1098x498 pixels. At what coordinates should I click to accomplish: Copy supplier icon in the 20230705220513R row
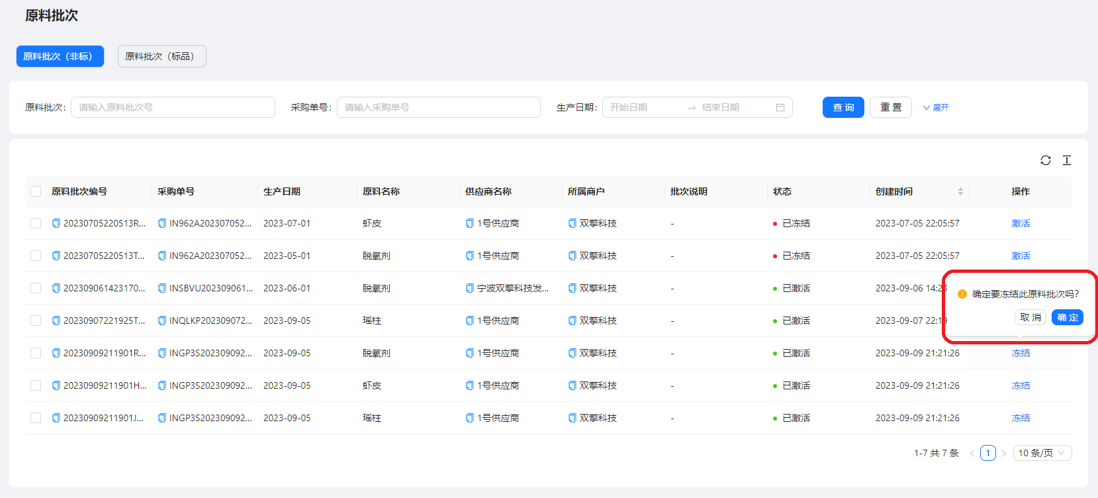tap(470, 223)
